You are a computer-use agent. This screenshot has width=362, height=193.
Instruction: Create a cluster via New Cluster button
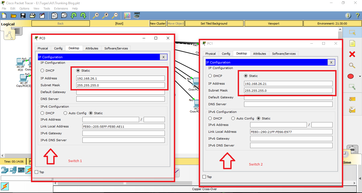[x=158, y=23]
